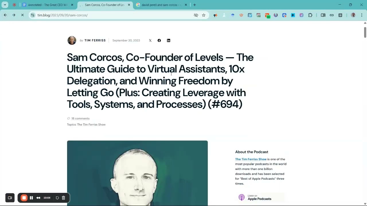Image resolution: width=367 pixels, height=206 pixels.
Task: Click the Tim Ferriss author avatar photo
Action: (72, 40)
